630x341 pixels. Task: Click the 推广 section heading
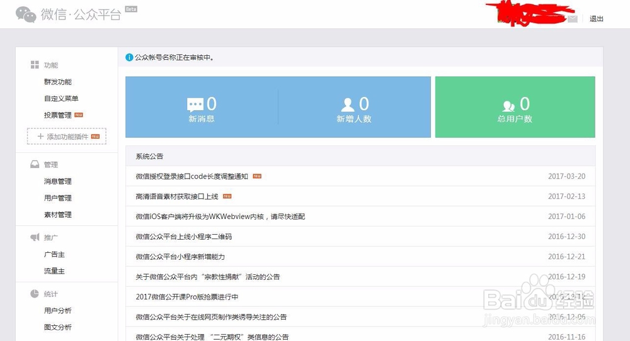[x=51, y=237]
